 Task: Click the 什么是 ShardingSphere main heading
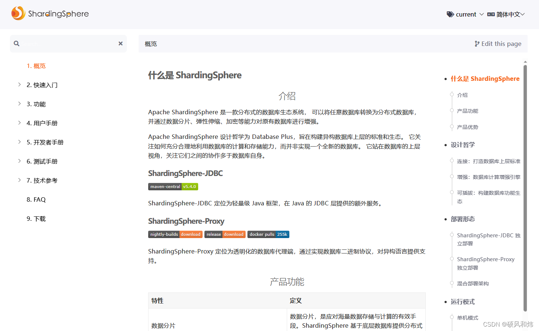[195, 75]
